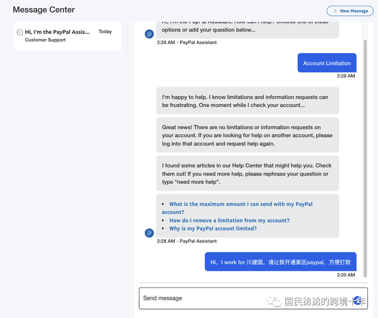
Task: Start a New Message
Action: [350, 11]
